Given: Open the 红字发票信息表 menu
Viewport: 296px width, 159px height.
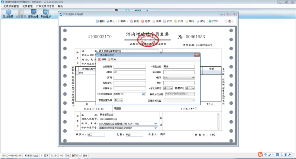Looking at the screenshot, I should [45, 6].
